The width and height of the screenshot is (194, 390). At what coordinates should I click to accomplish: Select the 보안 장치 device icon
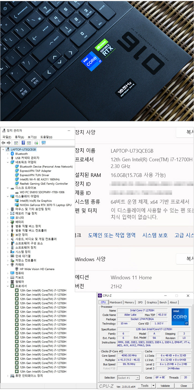12,235
